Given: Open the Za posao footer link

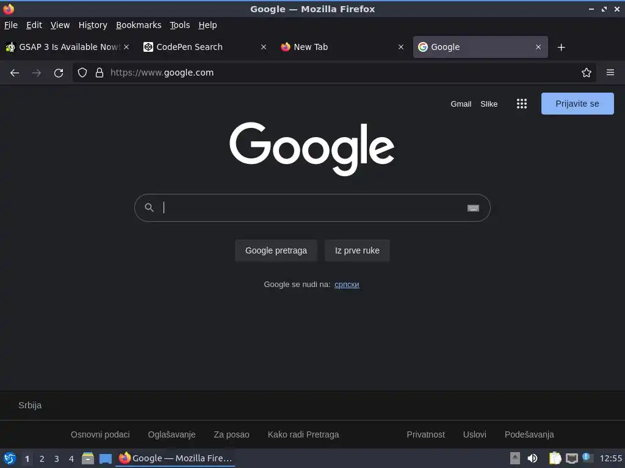Looking at the screenshot, I should pos(231,434).
